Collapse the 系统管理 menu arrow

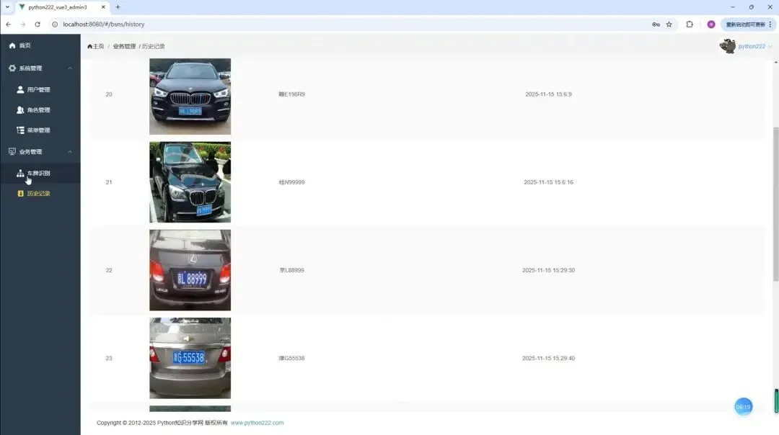pos(70,68)
